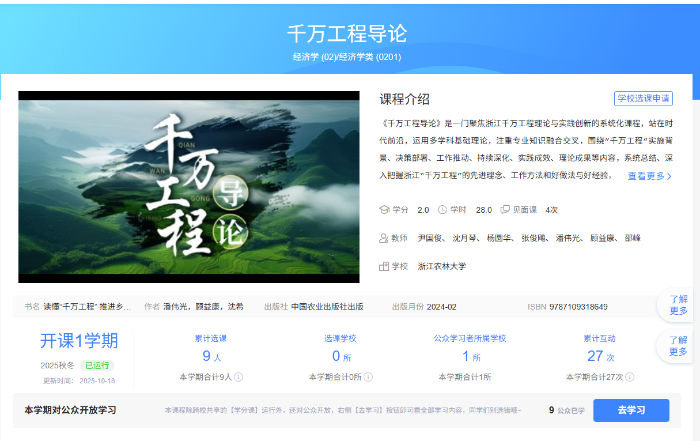Click info icon beside 本学期合计0所
700x441 pixels.
368,377
